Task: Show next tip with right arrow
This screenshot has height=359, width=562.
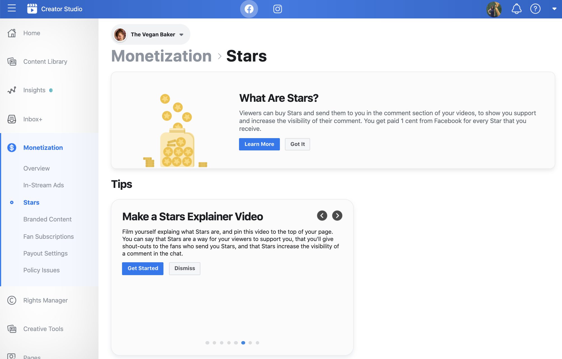Action: [x=337, y=216]
